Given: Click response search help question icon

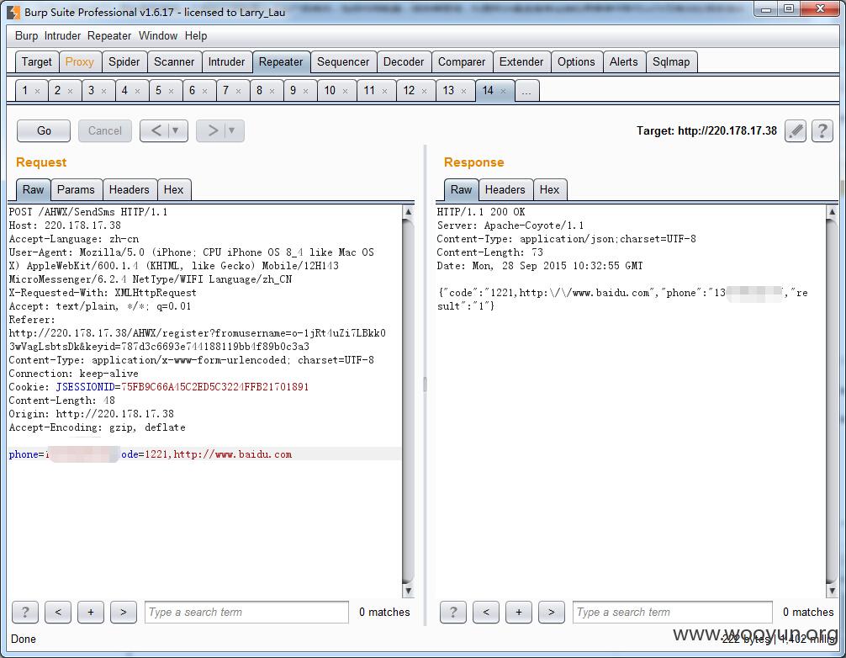Looking at the screenshot, I should click(452, 612).
